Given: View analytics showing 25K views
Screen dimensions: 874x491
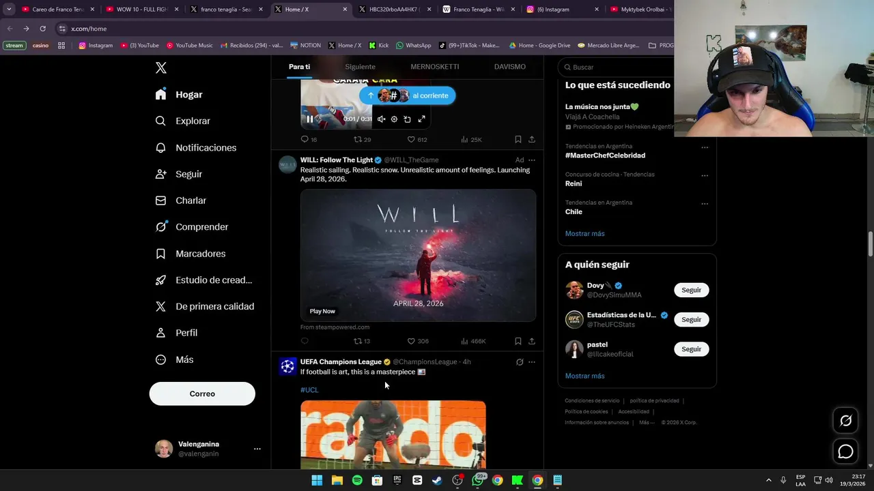Looking at the screenshot, I should (471, 139).
